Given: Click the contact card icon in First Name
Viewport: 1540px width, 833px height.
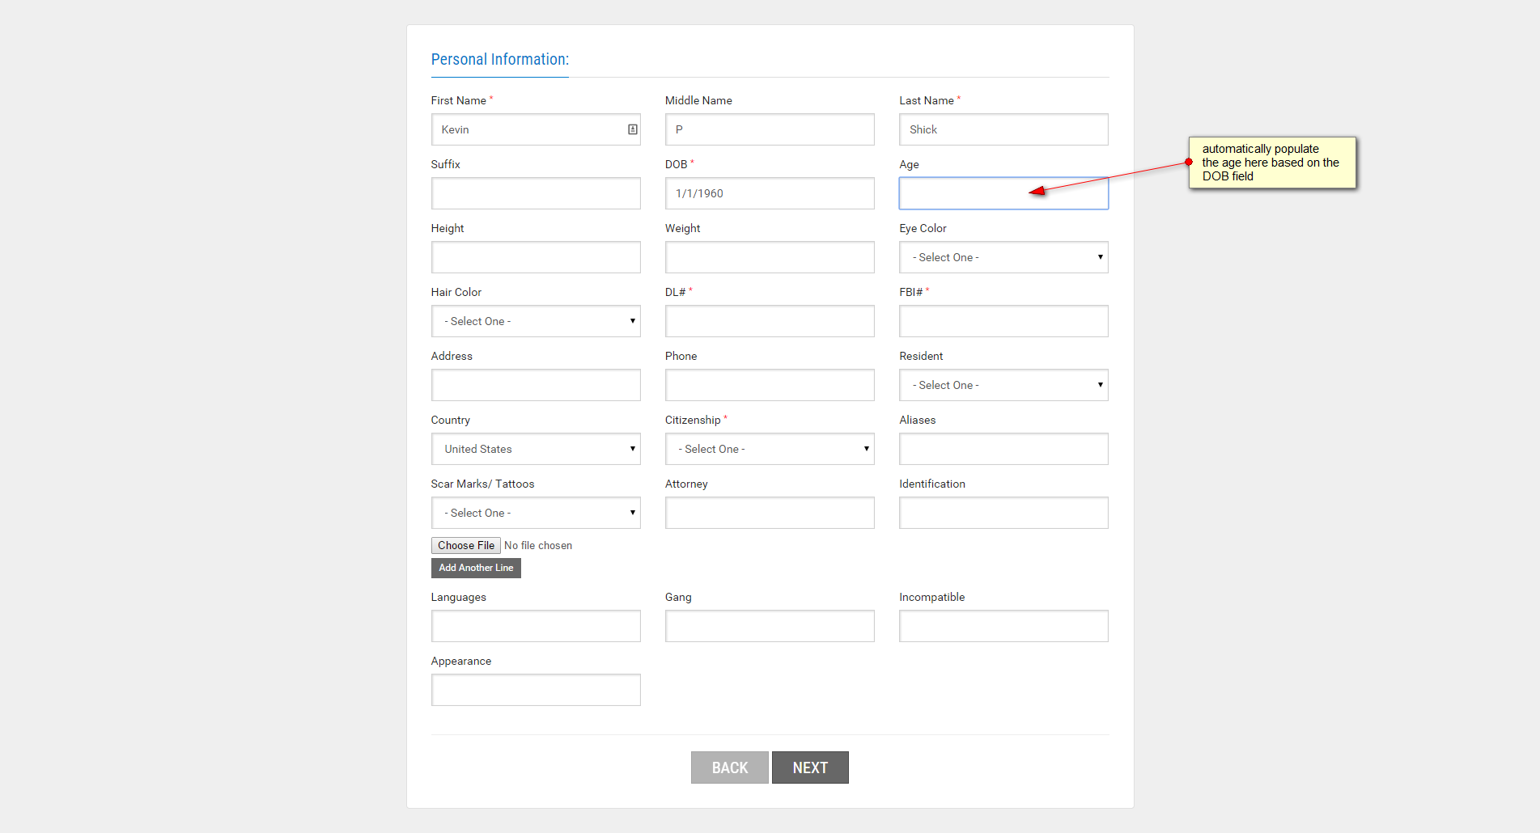Looking at the screenshot, I should coord(633,129).
